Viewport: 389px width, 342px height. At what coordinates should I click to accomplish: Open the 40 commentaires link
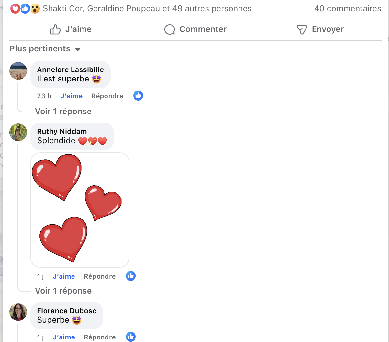tap(348, 9)
